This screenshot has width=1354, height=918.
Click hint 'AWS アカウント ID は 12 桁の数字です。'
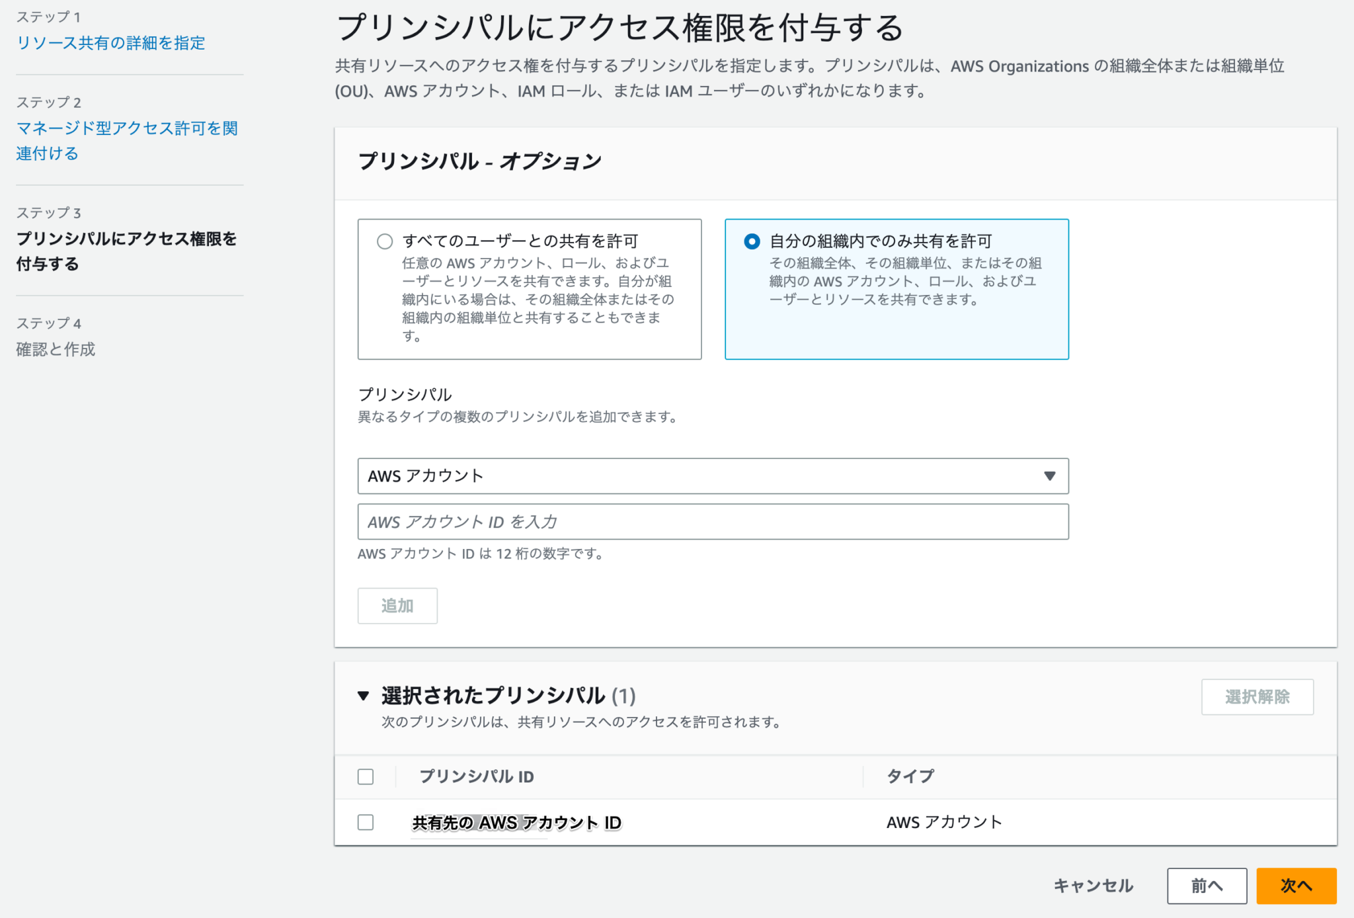(x=481, y=554)
